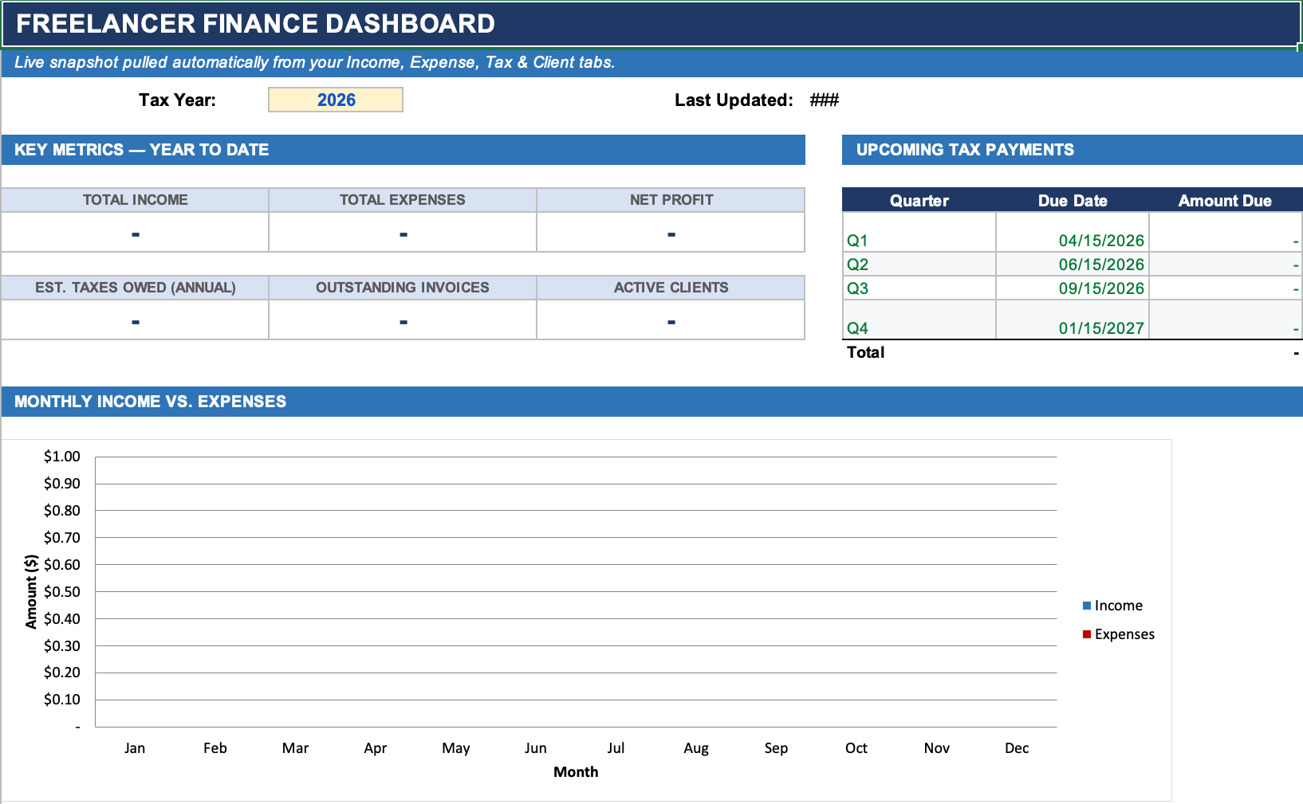Click the $0.50 axis label
The width and height of the screenshot is (1303, 804).
62,591
